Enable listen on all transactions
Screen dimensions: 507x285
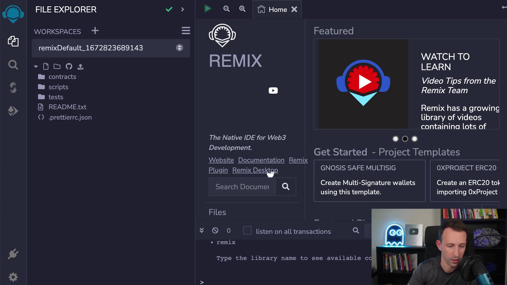[247, 230]
